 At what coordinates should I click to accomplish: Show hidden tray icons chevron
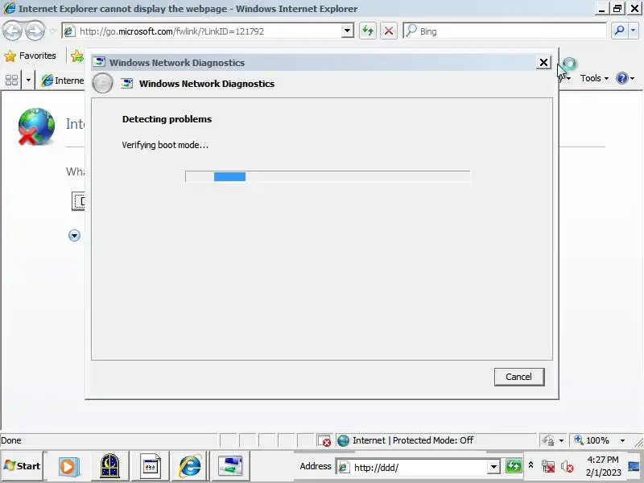[x=530, y=465]
